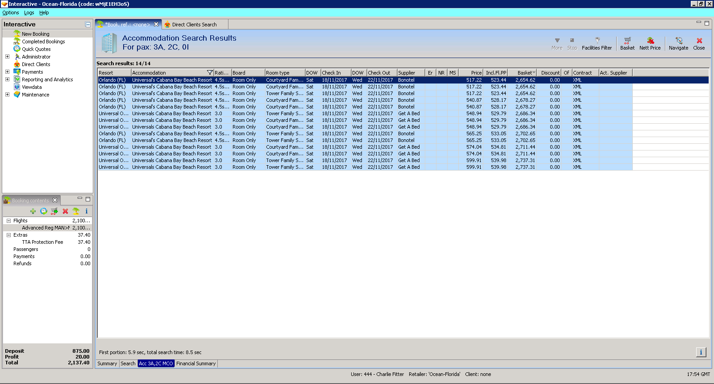
Task: Expand the Payments tree node
Action: click(7, 72)
